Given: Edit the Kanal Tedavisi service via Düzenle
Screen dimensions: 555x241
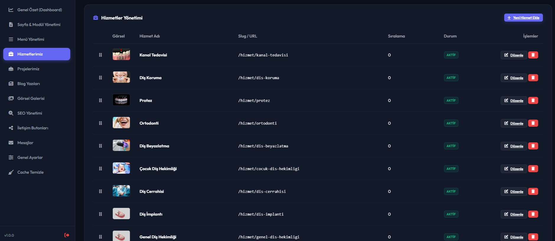Looking at the screenshot, I should tap(514, 55).
